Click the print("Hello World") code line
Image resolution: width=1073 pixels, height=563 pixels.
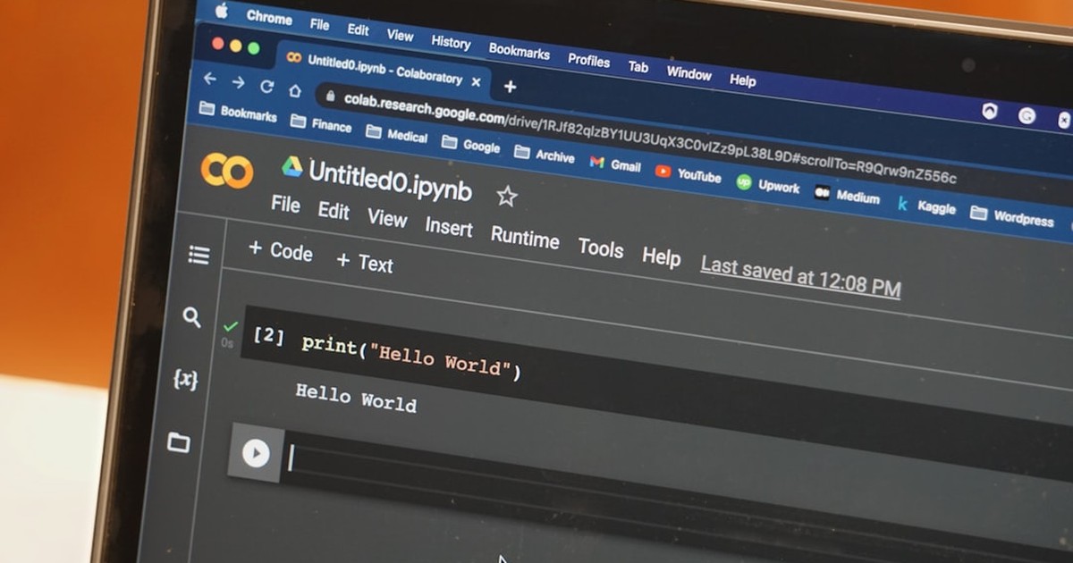(411, 356)
